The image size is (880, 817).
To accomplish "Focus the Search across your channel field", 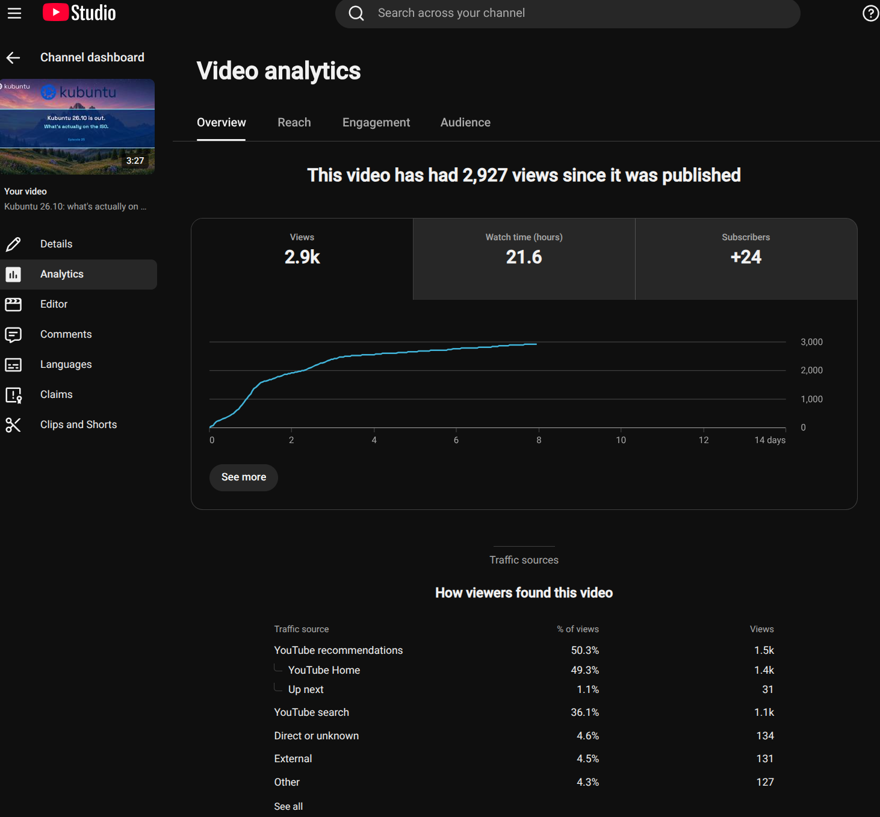I will (x=568, y=13).
